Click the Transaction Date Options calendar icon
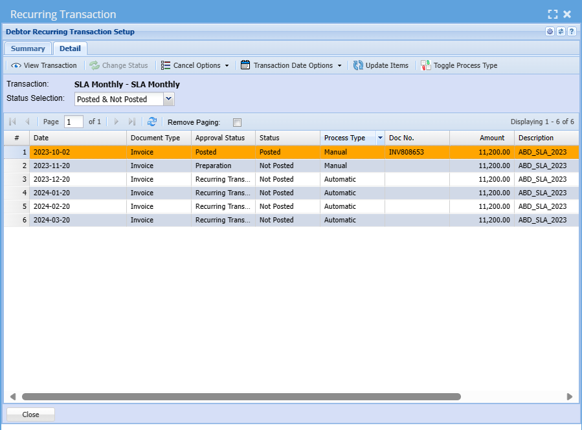 (245, 65)
